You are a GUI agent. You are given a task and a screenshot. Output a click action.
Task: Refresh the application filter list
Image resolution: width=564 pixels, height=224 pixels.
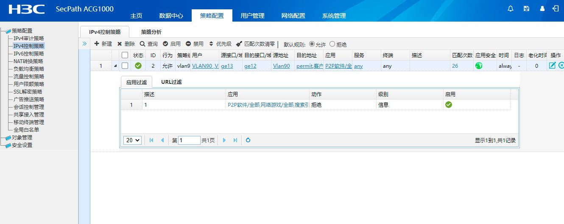coord(248,140)
